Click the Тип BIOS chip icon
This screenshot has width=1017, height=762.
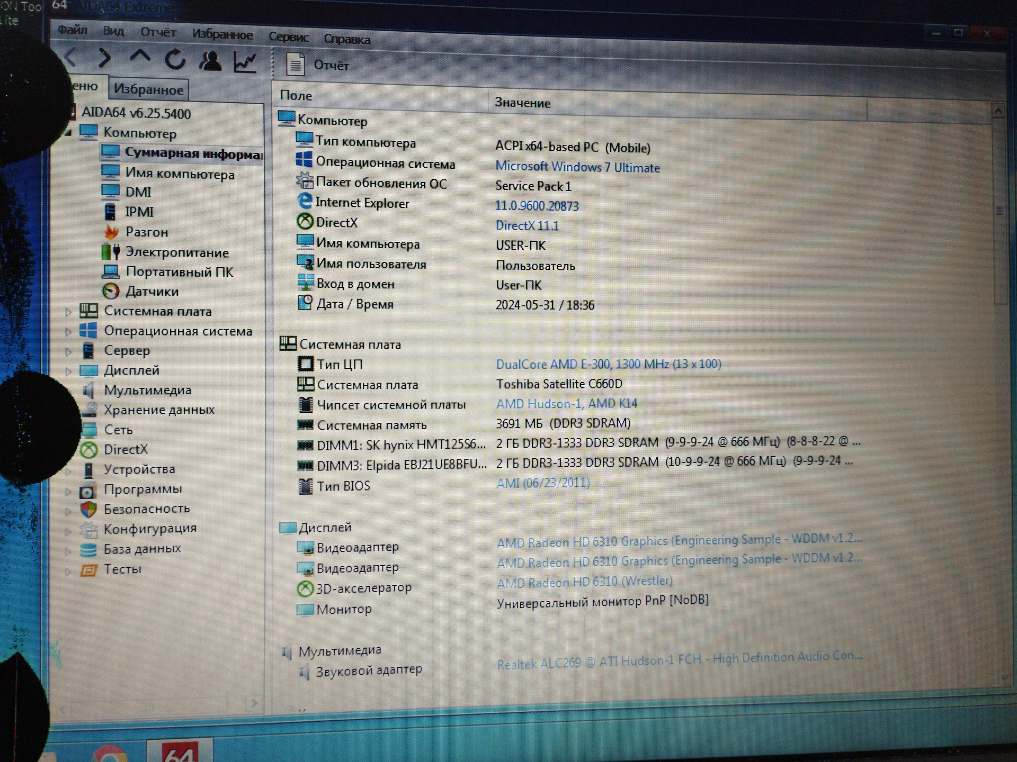click(x=305, y=486)
